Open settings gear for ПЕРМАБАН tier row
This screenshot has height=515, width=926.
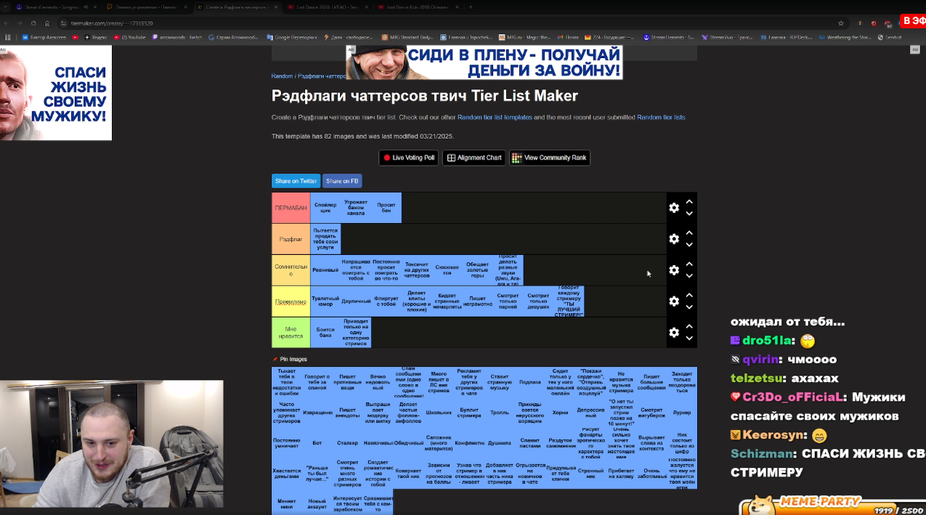pyautogui.click(x=674, y=208)
